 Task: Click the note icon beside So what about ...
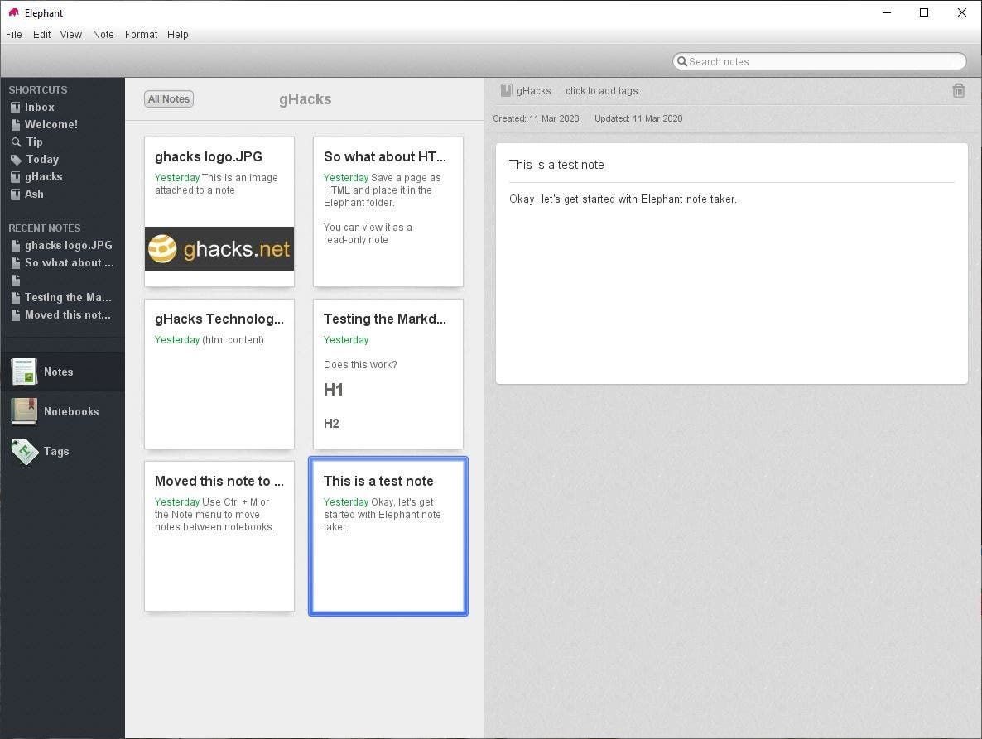16,263
